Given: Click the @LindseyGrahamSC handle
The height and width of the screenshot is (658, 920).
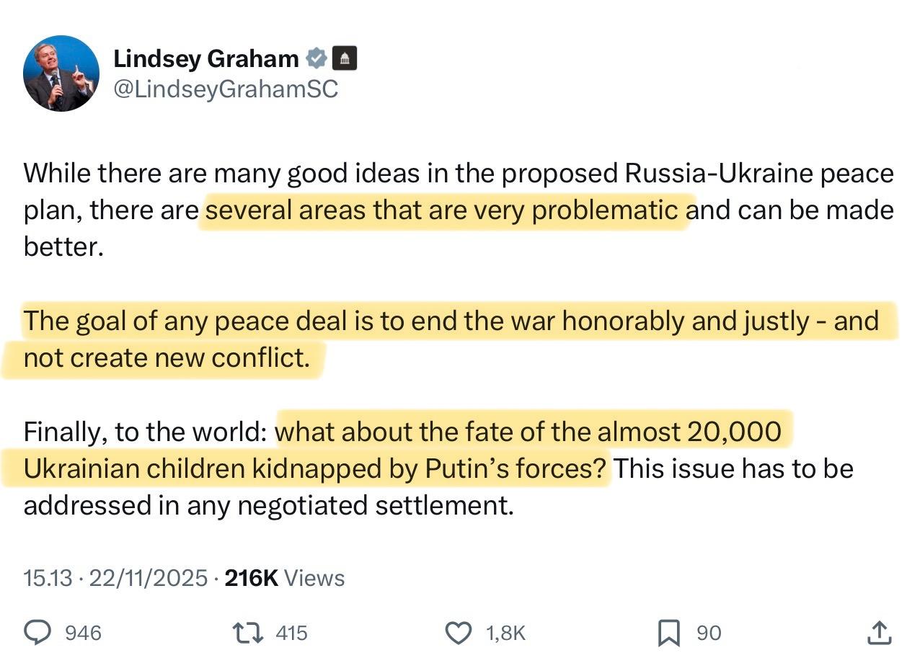Looking at the screenshot, I should click(226, 89).
